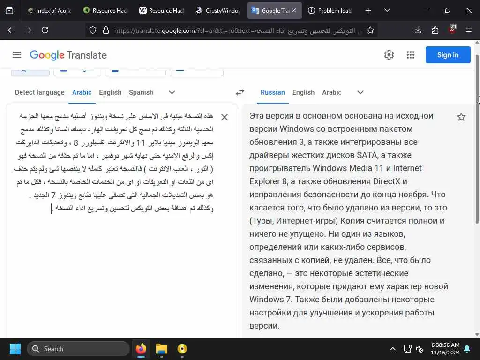Image resolution: width=480 pixels, height=360 pixels.
Task: View site security padlock info
Action: pyautogui.click(x=106, y=30)
